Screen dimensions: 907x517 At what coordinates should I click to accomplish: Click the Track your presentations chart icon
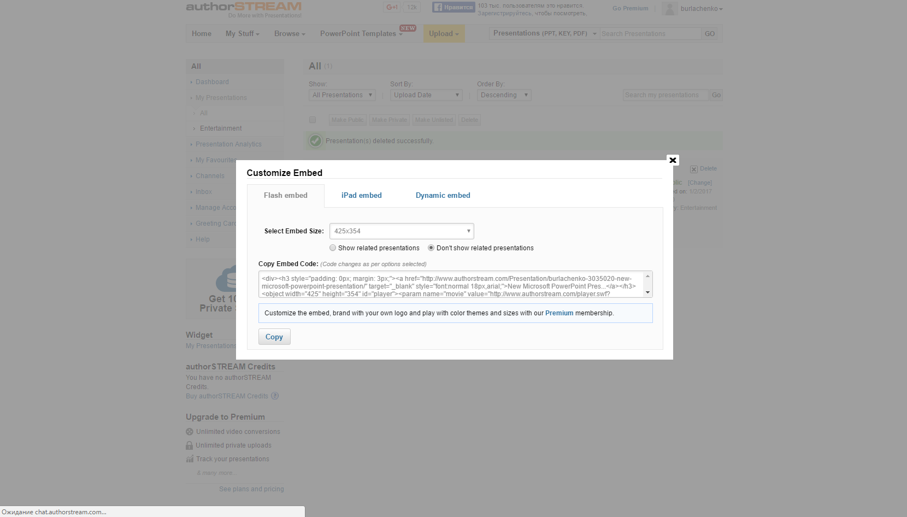(190, 459)
